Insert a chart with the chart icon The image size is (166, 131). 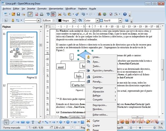(x=100, y=14)
